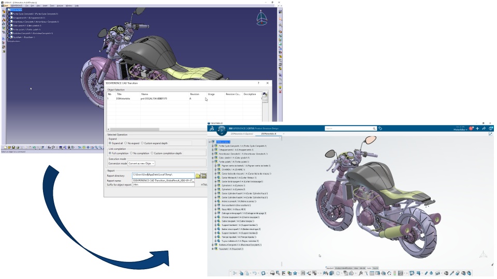Screen dimensions: 497x279
Task: Click the 3DEXPERIENCE Search box
Action: tap(350, 129)
